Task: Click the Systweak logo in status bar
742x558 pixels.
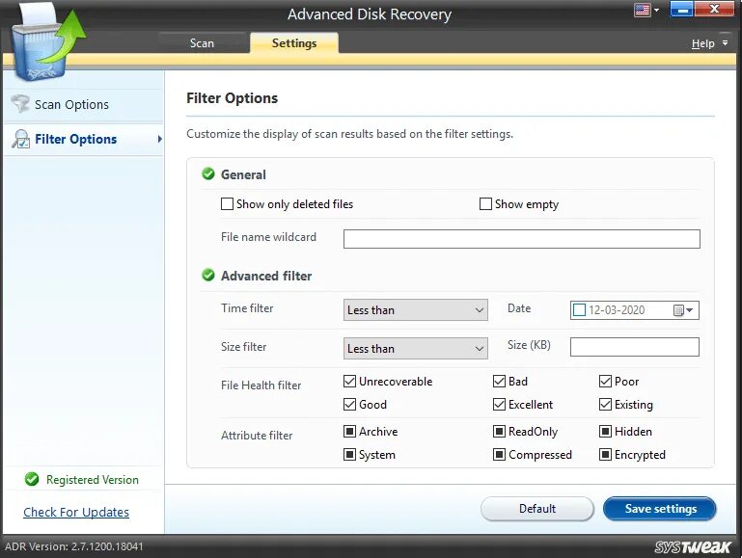Action: click(x=693, y=546)
